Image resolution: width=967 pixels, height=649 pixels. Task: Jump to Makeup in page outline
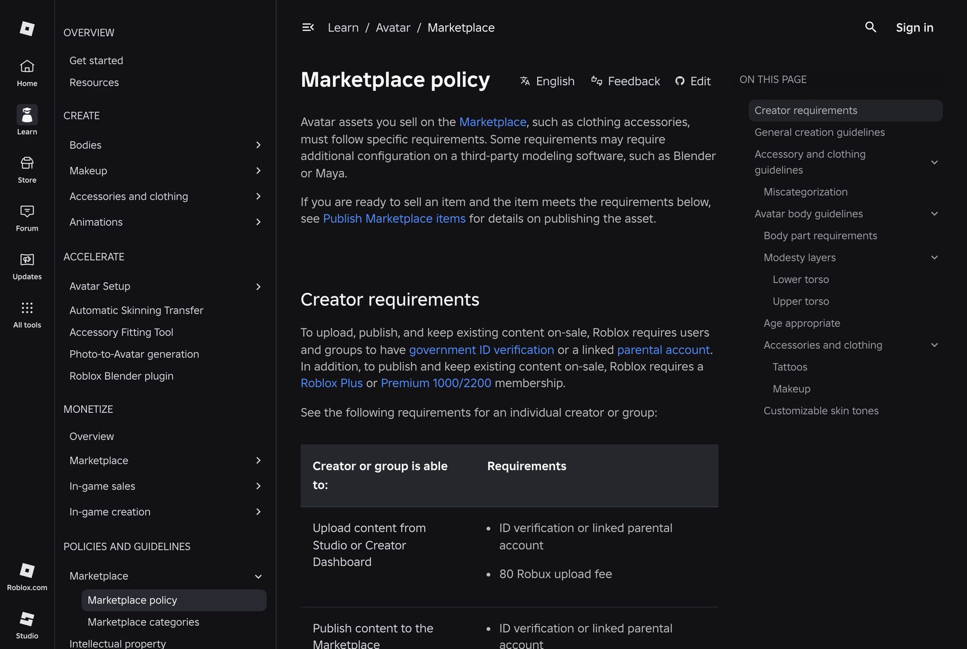coord(791,389)
